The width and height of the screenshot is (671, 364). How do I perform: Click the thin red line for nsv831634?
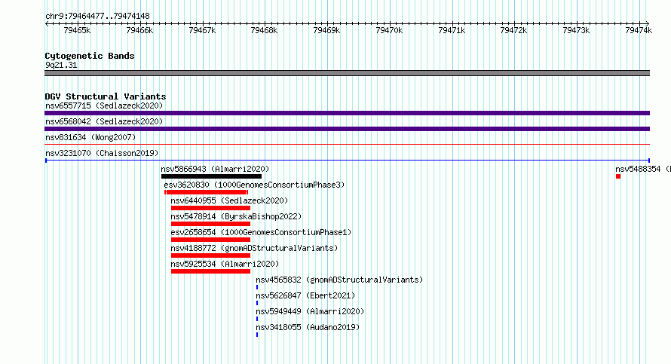click(347, 145)
